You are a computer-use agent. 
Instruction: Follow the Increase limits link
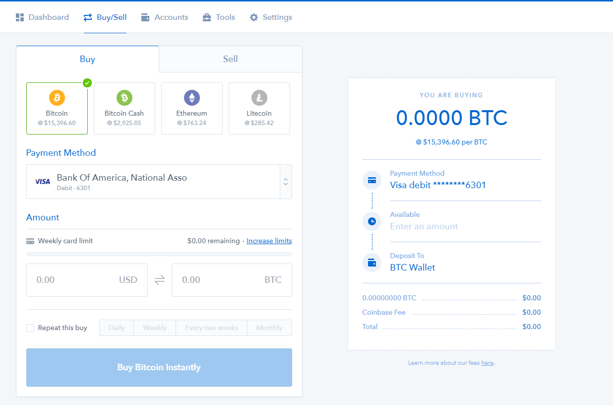point(269,241)
